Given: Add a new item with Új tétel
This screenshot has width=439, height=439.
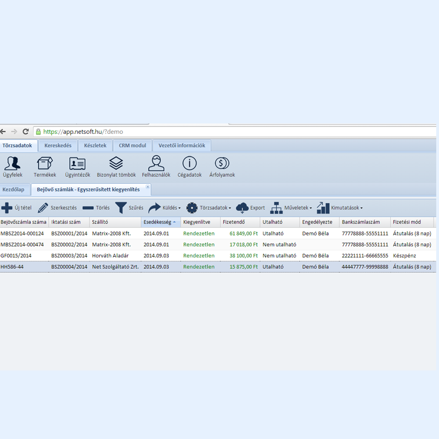Looking at the screenshot, I should [x=16, y=208].
